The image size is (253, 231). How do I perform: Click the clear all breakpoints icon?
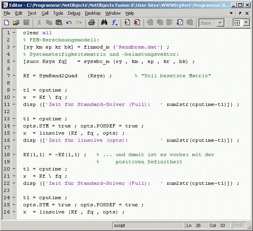pos(137,23)
